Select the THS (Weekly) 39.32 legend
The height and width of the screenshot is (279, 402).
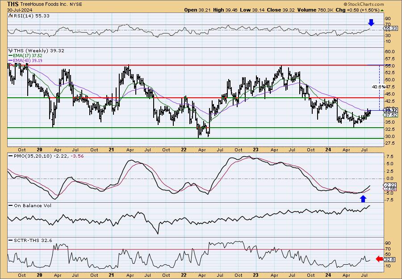(39, 50)
